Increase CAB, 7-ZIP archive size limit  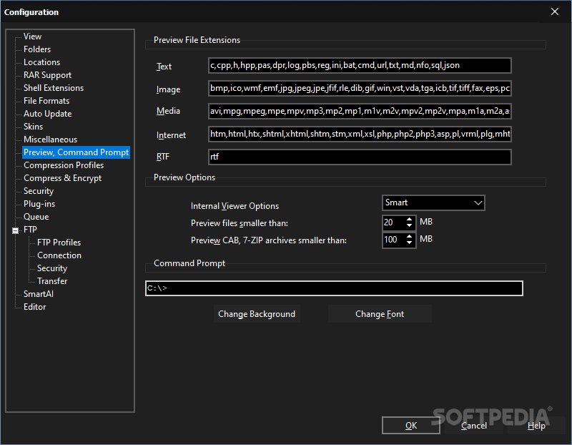pos(409,236)
